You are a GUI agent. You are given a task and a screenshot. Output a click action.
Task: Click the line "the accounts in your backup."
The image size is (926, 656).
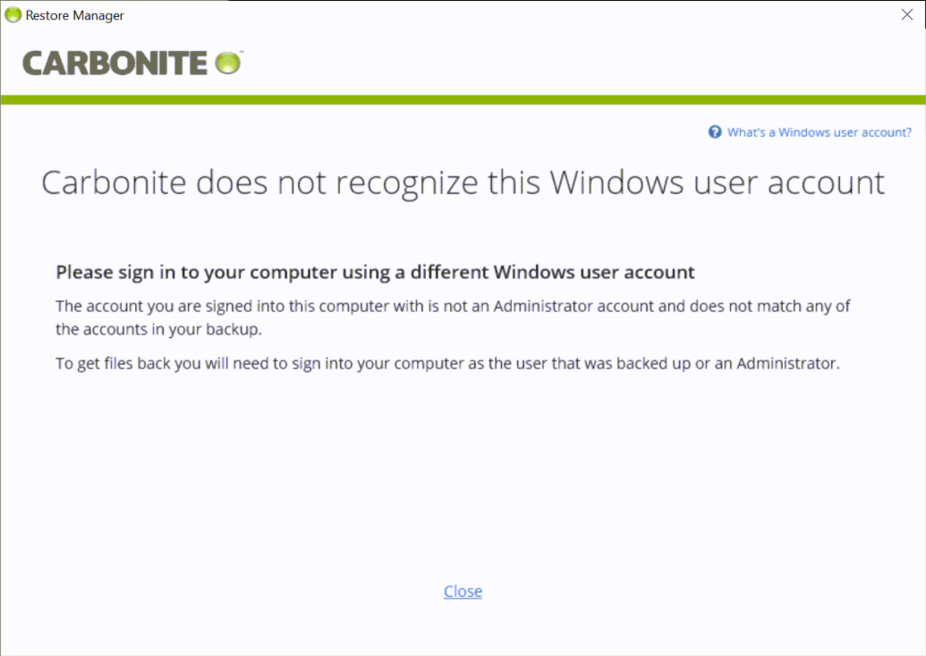157,327
